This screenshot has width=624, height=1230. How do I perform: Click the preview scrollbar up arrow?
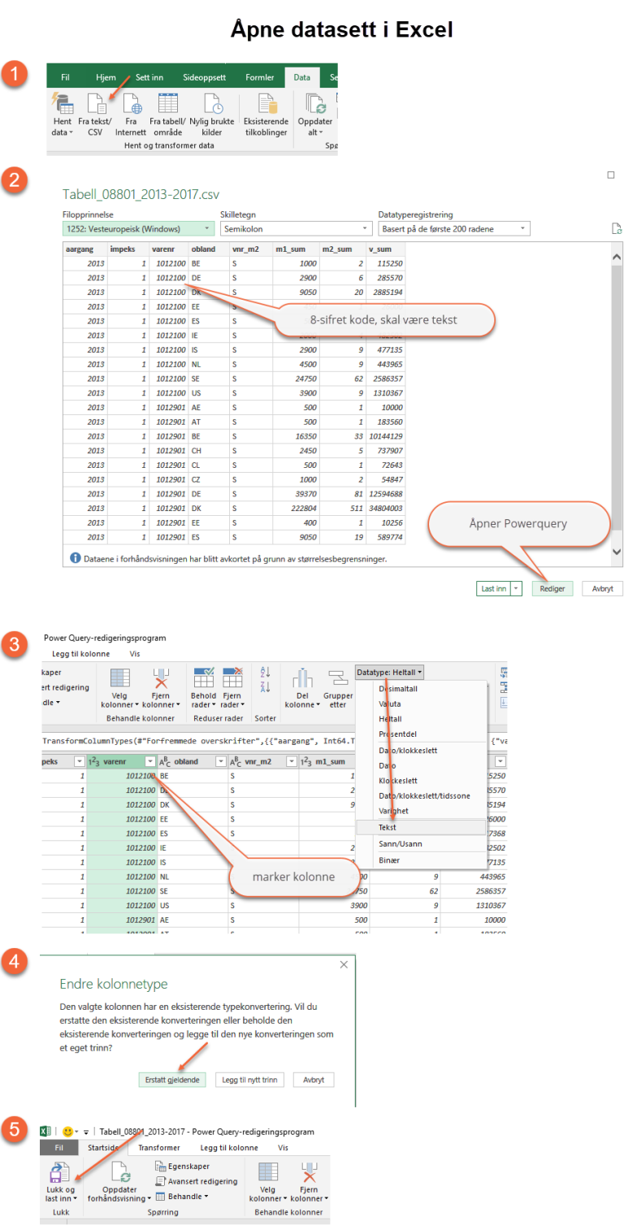[x=617, y=257]
